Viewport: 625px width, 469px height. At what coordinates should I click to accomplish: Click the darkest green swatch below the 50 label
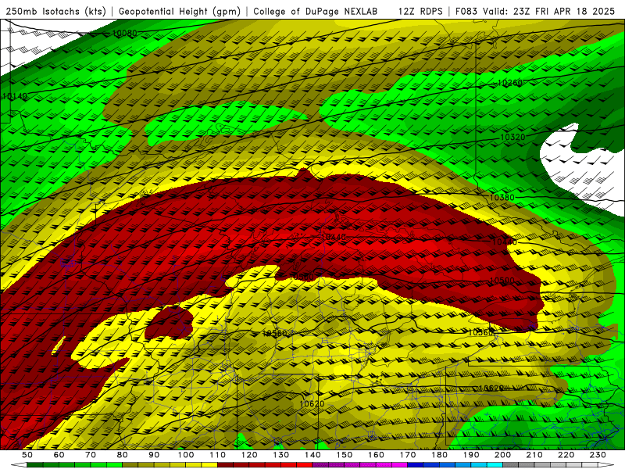[x=35, y=465]
